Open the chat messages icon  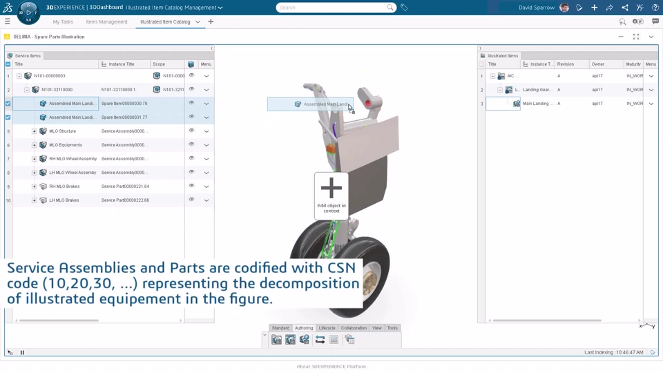tap(655, 21)
